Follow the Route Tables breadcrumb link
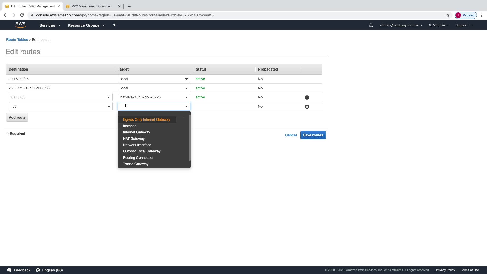 [17, 40]
